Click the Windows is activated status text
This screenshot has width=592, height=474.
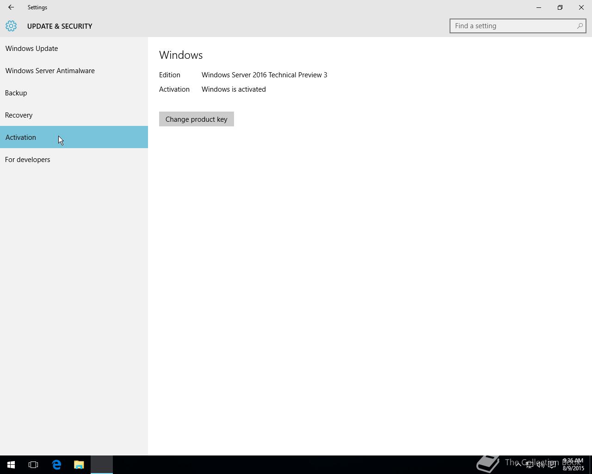[234, 89]
